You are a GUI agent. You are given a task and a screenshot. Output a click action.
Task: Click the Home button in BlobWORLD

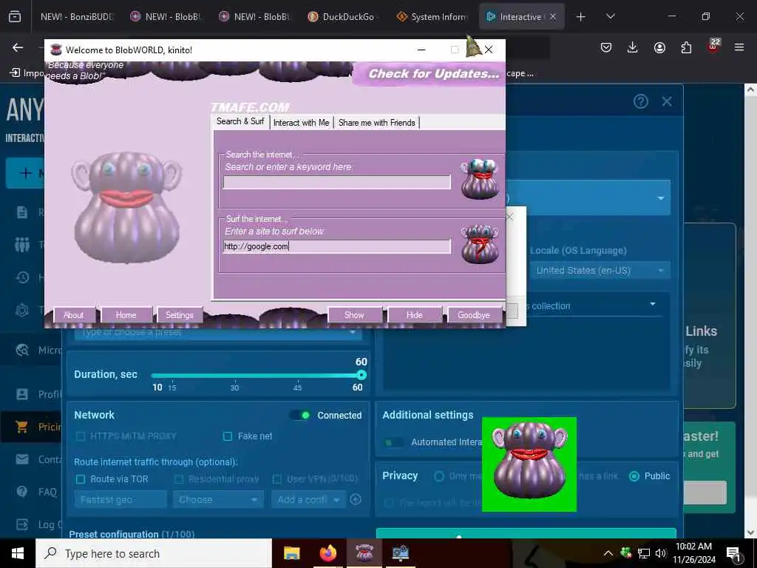click(x=126, y=315)
